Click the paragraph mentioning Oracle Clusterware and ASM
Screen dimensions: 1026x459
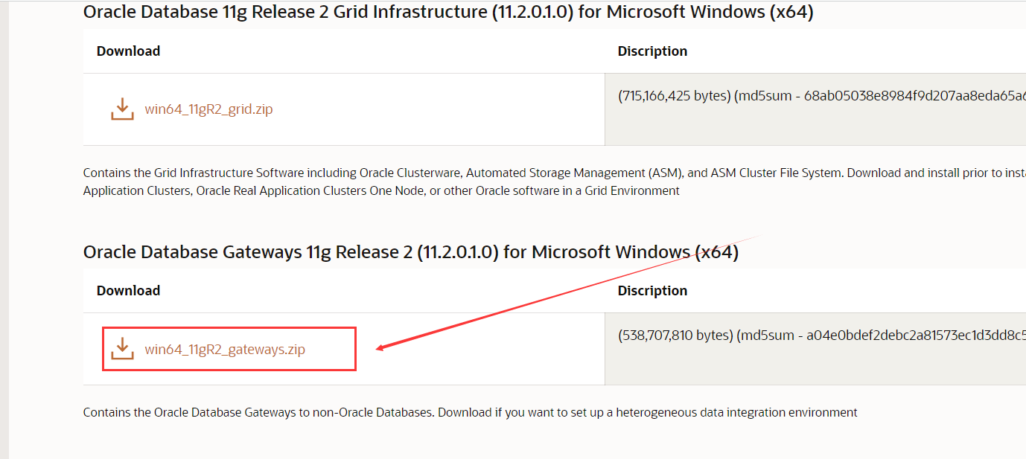pos(555,182)
